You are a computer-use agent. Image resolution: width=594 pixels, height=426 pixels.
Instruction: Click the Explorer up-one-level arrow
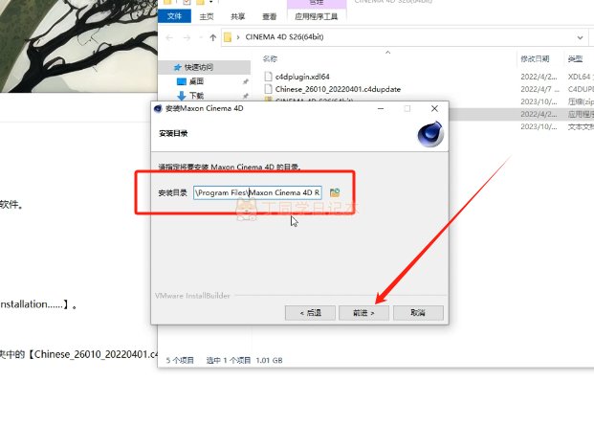pos(213,37)
